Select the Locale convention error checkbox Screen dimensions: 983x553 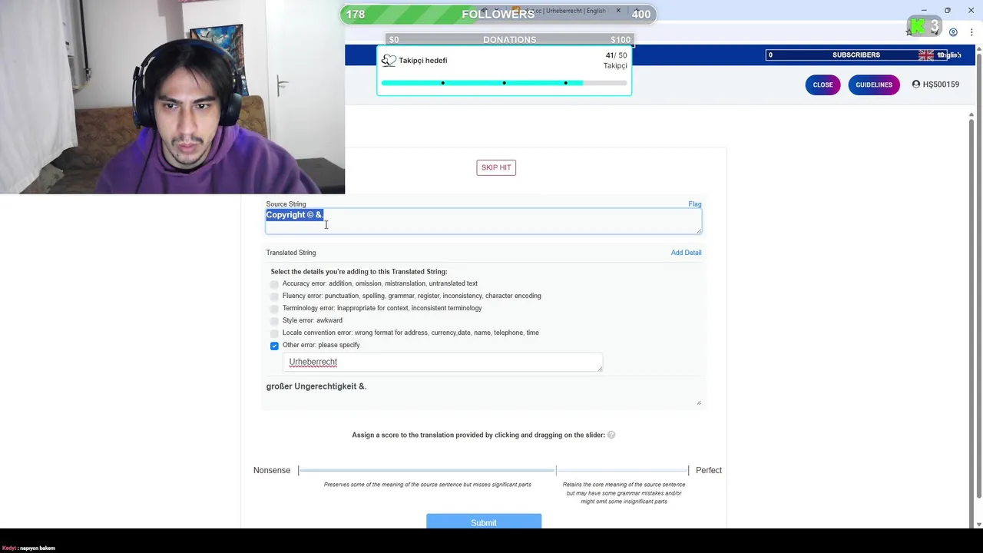[x=274, y=333]
